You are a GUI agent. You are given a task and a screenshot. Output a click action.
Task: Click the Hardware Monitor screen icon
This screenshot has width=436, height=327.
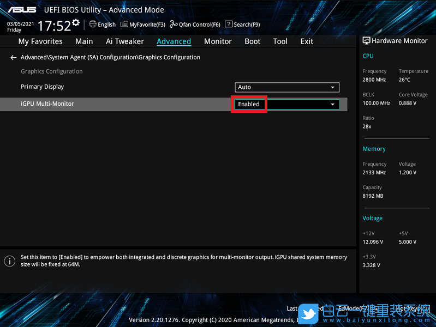366,41
